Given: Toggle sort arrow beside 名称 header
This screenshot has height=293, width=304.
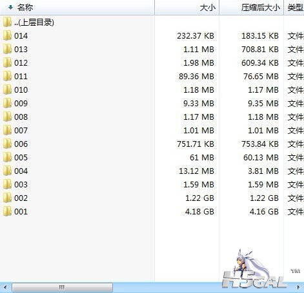Looking at the screenshot, I should click(x=10, y=8).
